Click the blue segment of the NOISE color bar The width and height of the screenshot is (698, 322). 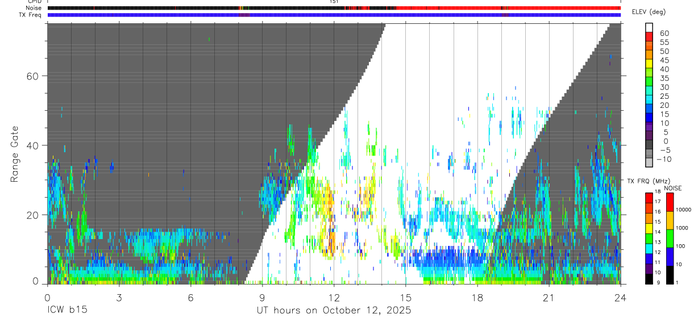tap(670, 257)
